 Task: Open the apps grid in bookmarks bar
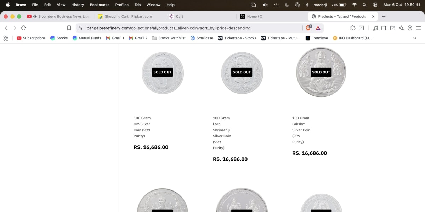click(6, 38)
